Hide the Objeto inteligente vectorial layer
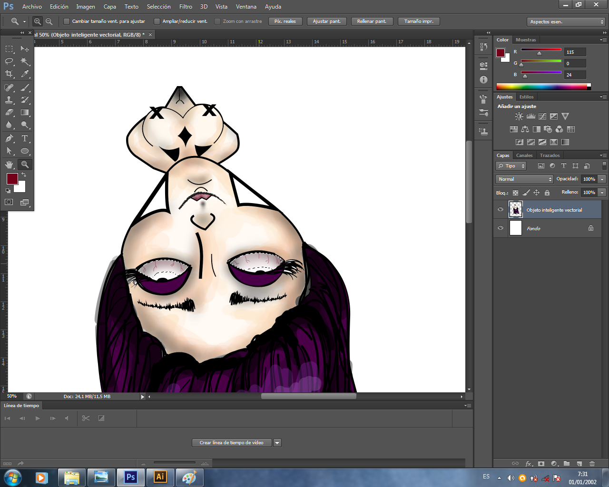 [x=501, y=209]
